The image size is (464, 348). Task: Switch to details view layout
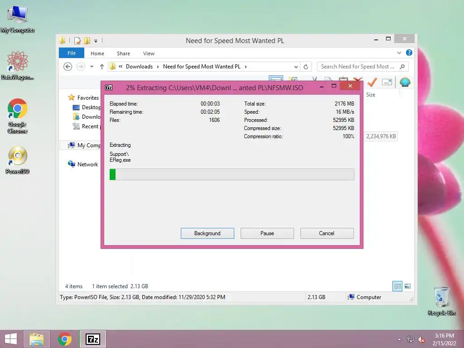pyautogui.click(x=397, y=286)
